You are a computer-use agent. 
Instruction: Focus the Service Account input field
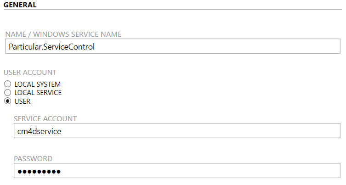[177, 131]
